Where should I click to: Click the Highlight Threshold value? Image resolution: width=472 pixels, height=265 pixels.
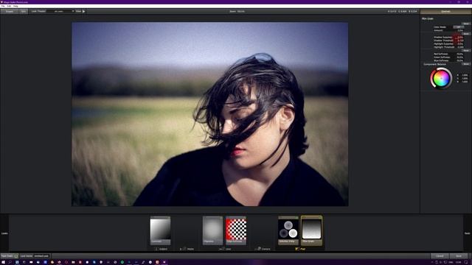tap(460, 47)
